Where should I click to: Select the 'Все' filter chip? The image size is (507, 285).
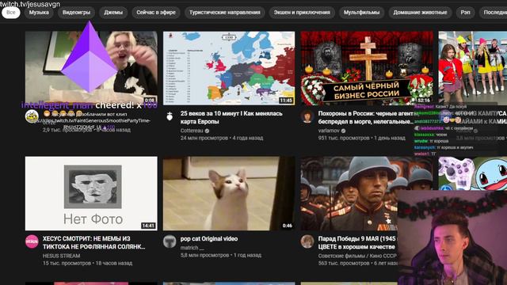tap(10, 13)
